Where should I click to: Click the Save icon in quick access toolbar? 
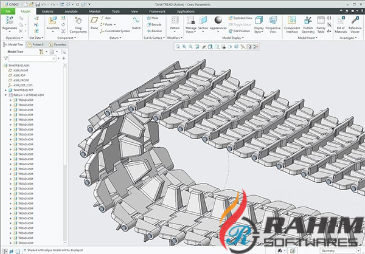pos(37,4)
